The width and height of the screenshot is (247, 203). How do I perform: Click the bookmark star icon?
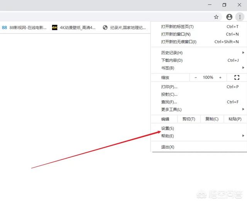217,17
